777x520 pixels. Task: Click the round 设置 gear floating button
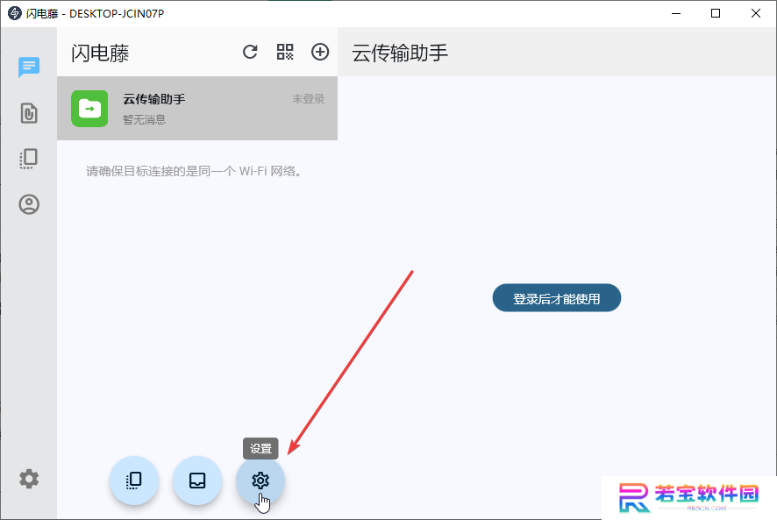click(260, 481)
